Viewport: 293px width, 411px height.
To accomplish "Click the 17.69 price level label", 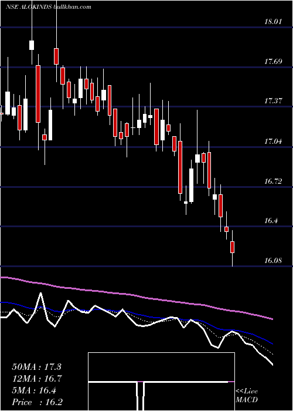I will (x=273, y=62).
